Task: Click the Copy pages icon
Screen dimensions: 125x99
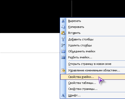Action: [63, 27]
